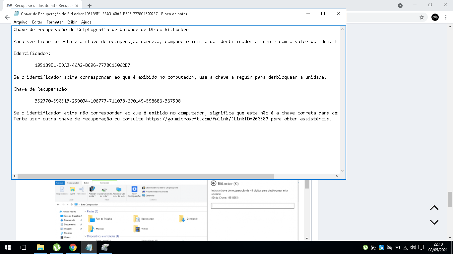453x254 pixels.
Task: Click the identifier 1951B9E1-E3A3-40A2-B696-7778C15002E7
Action: point(83,65)
